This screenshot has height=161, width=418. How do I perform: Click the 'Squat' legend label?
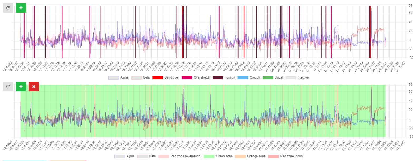(x=279, y=77)
